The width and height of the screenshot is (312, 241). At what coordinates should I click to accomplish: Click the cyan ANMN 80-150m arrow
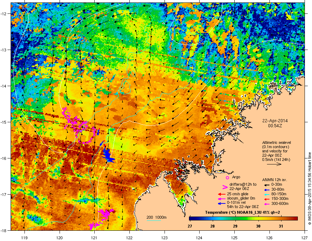pyautogui.click(x=268, y=194)
